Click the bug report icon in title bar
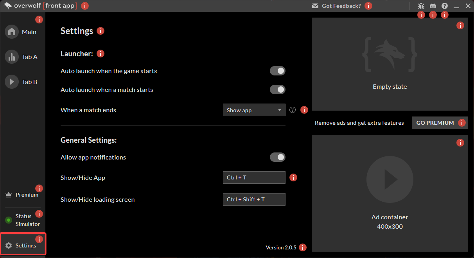Viewport: 474px width, 258px height. 421,6
